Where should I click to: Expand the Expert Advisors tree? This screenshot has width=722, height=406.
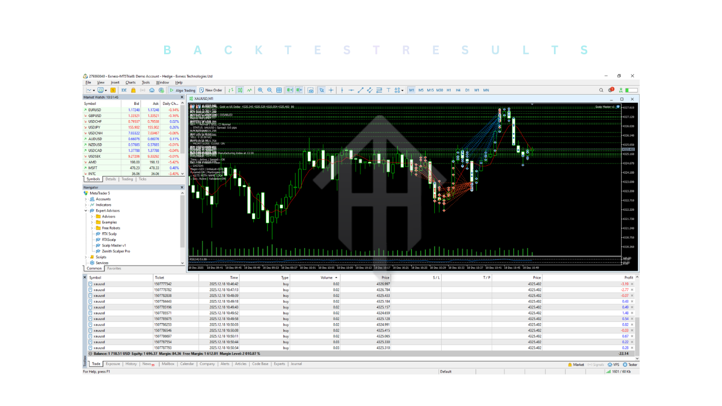[x=86, y=210]
